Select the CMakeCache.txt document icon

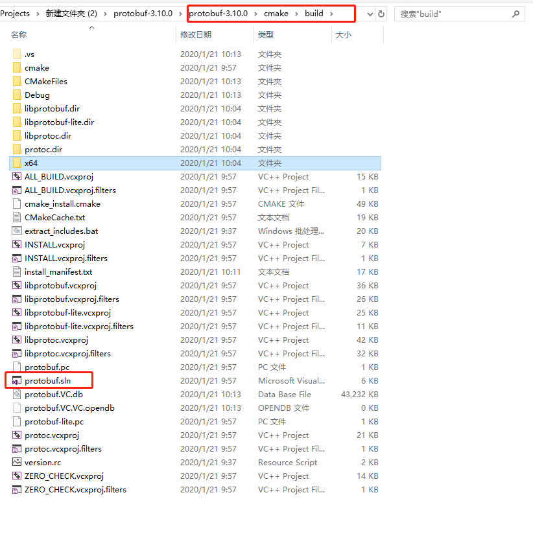(17, 217)
